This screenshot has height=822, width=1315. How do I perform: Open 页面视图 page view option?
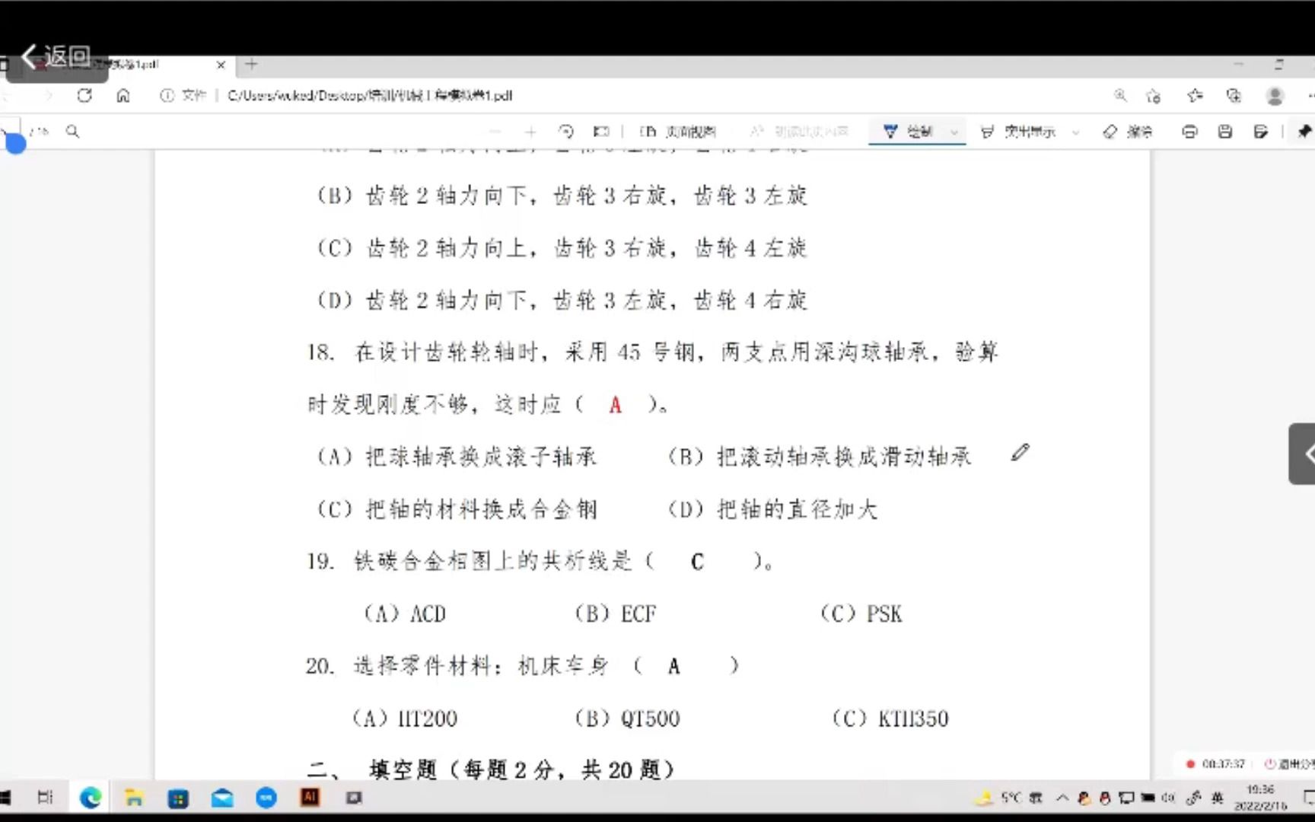point(677,132)
